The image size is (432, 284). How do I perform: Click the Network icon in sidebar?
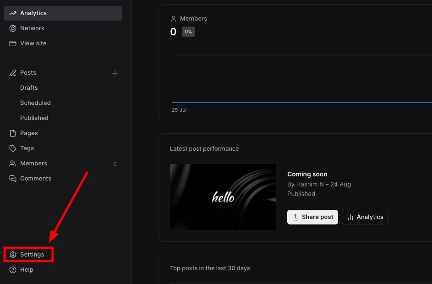(13, 28)
